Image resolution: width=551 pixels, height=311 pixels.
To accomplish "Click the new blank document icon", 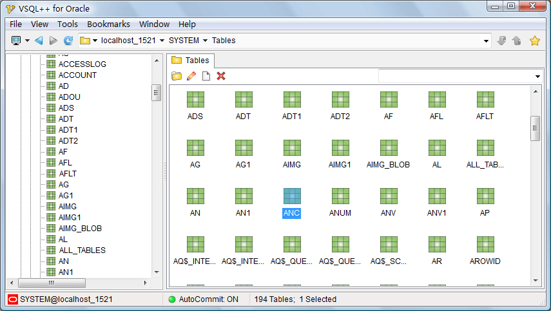I will click(206, 76).
